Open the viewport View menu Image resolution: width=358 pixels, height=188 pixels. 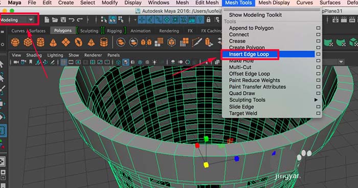coord(16,55)
